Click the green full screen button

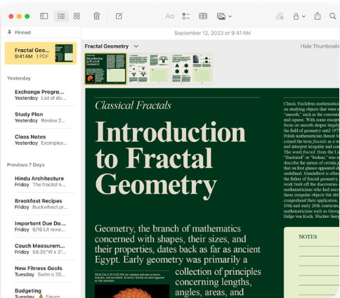(27, 16)
